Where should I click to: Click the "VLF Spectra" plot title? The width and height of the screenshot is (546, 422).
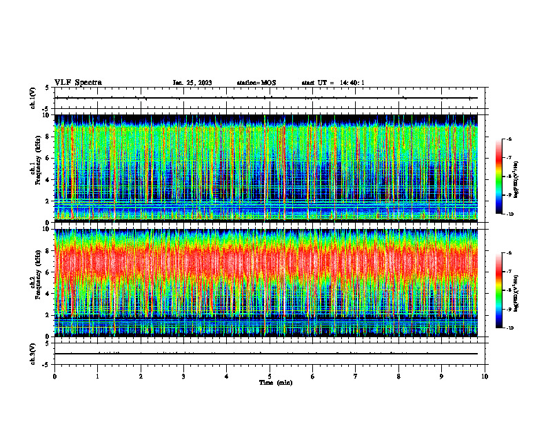click(x=78, y=83)
